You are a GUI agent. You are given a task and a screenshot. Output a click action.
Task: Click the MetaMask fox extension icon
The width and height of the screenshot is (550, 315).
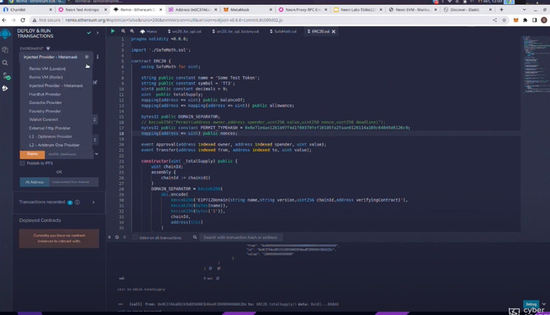(516, 21)
